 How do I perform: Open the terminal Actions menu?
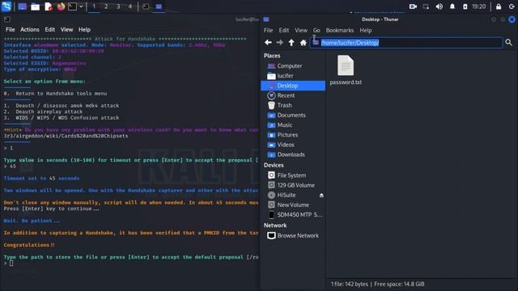30,30
